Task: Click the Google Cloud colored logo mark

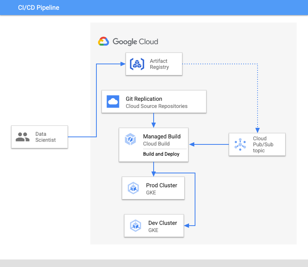Action: (103, 41)
